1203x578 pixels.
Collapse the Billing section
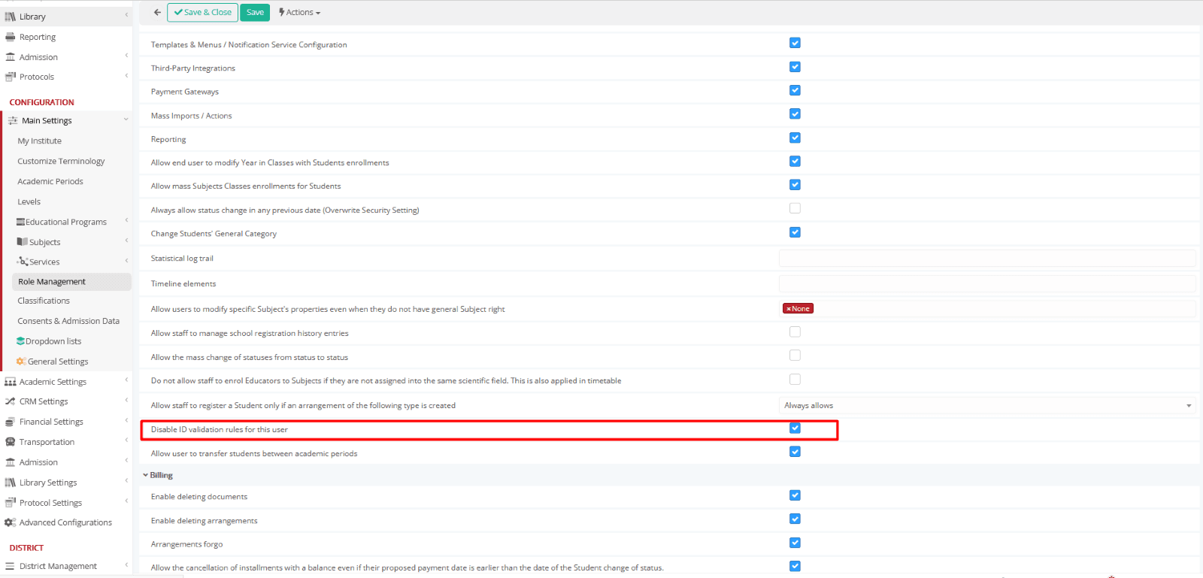[158, 475]
